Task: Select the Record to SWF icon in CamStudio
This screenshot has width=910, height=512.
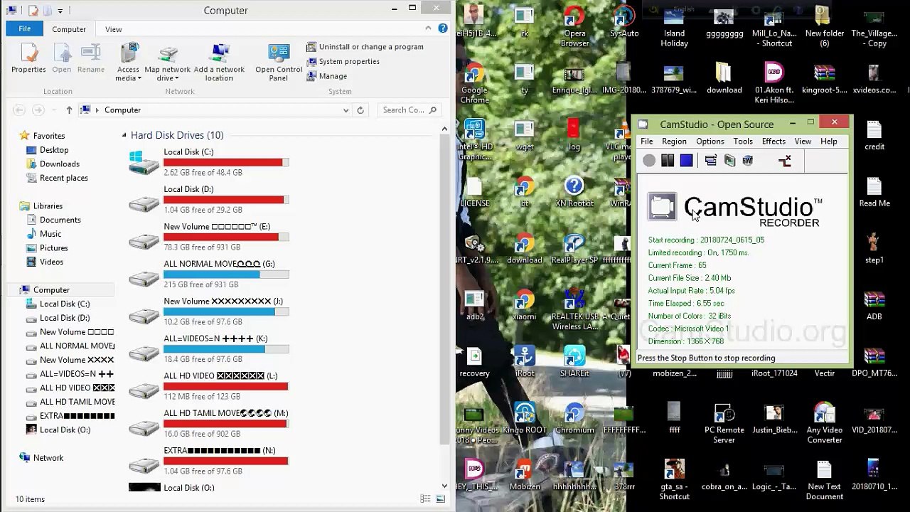Action: tap(748, 161)
